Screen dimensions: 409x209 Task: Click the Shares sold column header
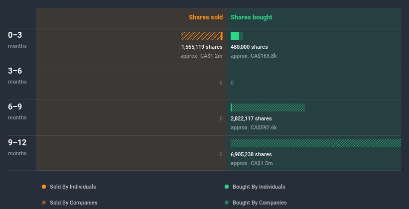[x=206, y=17]
